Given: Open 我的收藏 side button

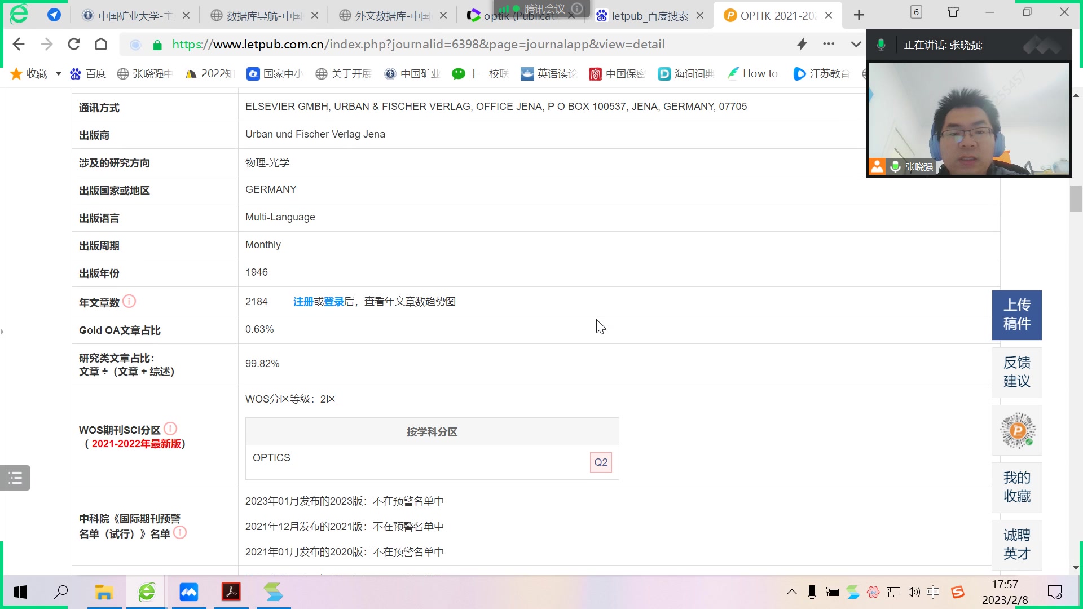Looking at the screenshot, I should coord(1016,487).
